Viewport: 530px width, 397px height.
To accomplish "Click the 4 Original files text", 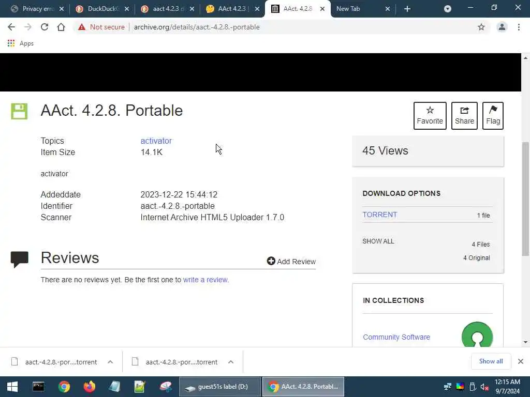I will (476, 258).
